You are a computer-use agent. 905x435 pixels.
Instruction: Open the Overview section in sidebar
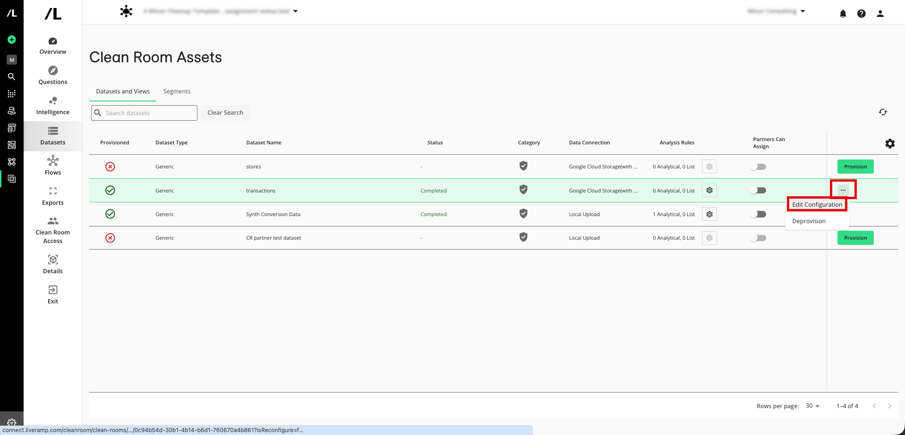coord(53,46)
